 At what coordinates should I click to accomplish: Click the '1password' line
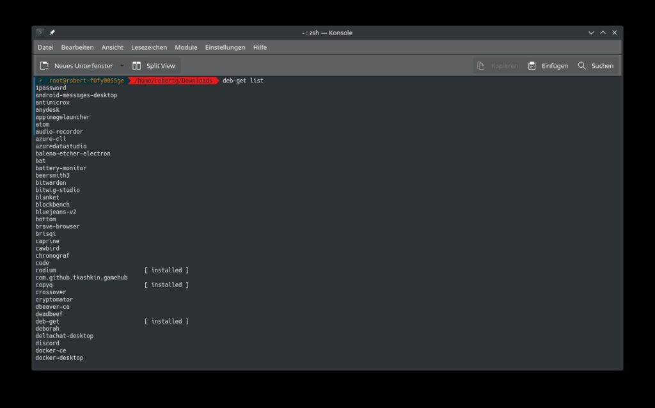[x=51, y=88]
